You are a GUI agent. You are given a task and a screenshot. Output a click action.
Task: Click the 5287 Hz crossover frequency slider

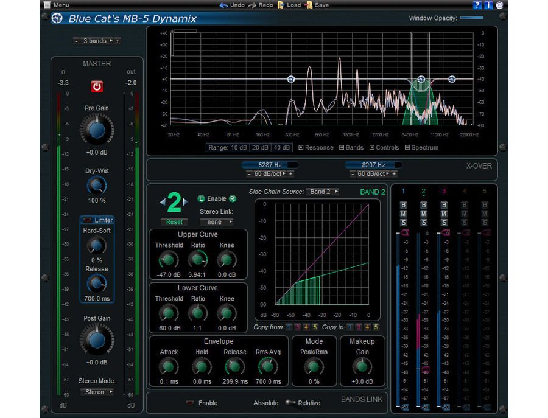click(x=270, y=165)
